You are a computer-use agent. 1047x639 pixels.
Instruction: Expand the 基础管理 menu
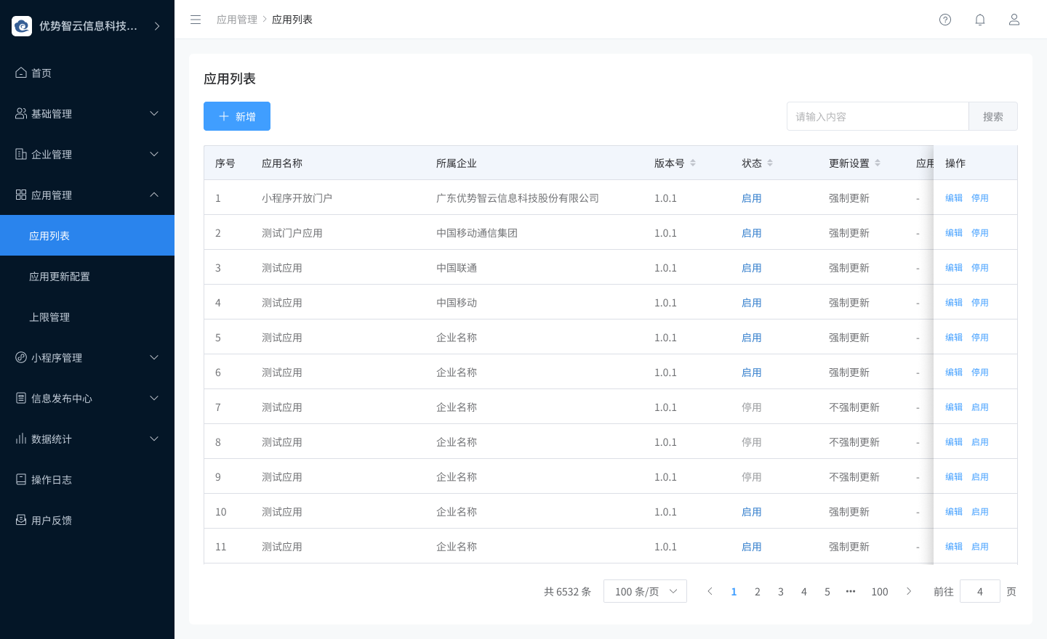pos(87,113)
